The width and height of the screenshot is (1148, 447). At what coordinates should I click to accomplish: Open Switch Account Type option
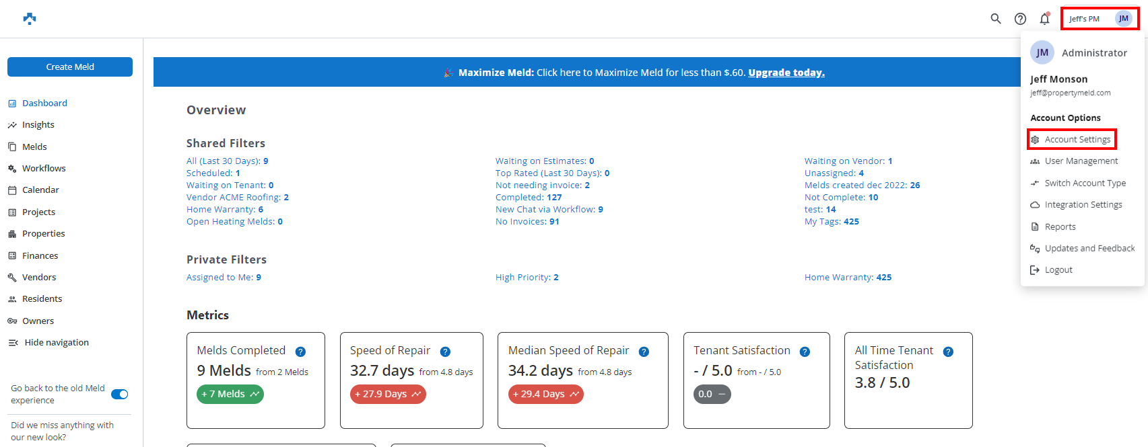click(x=1085, y=184)
